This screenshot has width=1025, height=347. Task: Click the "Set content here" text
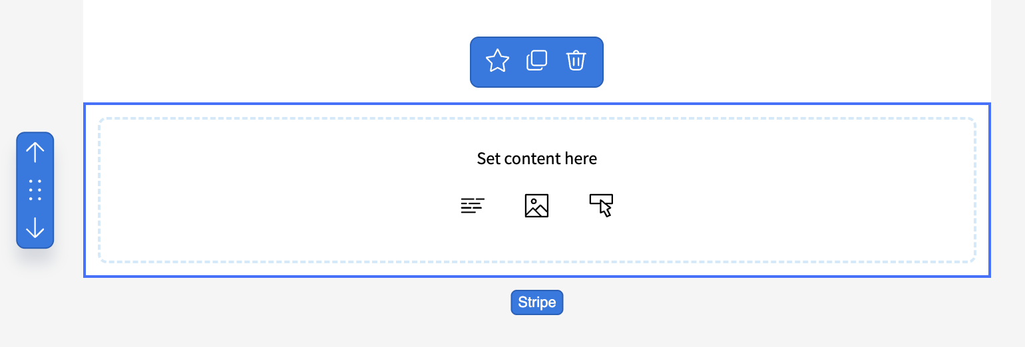pyautogui.click(x=536, y=159)
